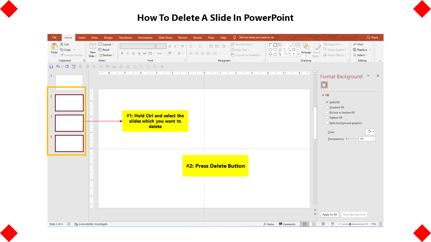The width and height of the screenshot is (431, 242).
Task: Start slideshow from beginning via quick access icon
Action: point(74,67)
